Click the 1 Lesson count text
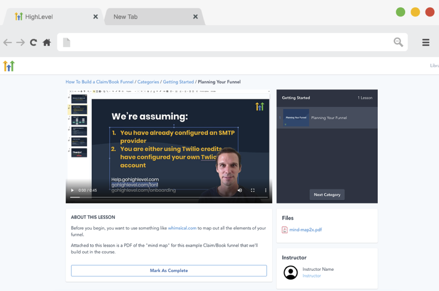Screen dimensions: 439x291 [x=365, y=98]
